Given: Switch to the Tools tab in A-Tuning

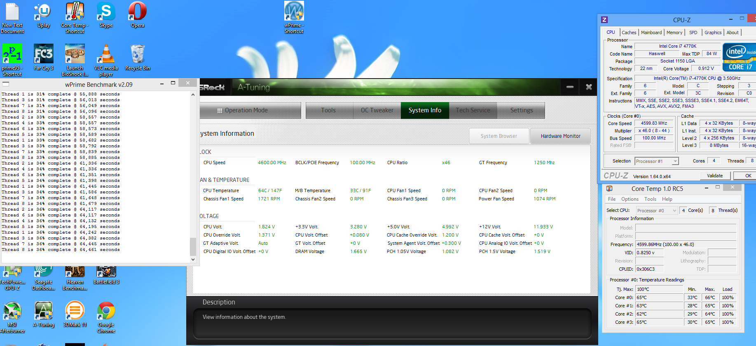Looking at the screenshot, I should tap(328, 110).
